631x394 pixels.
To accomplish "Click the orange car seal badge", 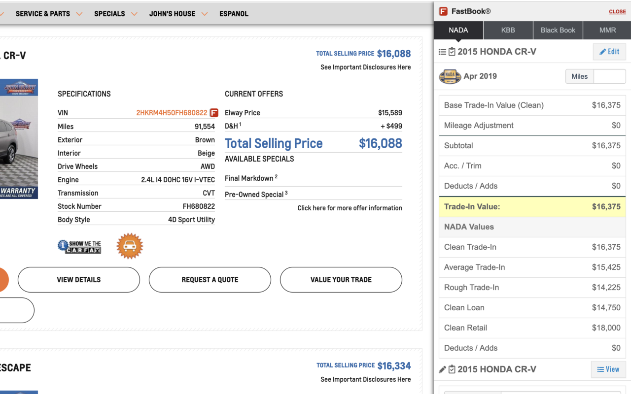I will pos(130,246).
